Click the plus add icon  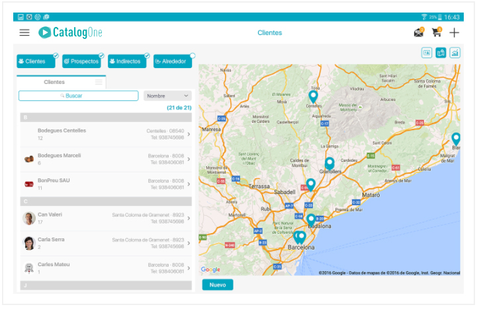point(455,32)
